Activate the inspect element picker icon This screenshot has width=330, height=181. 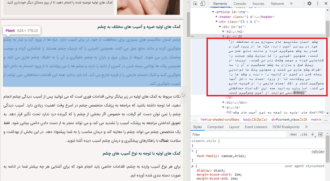195,4
